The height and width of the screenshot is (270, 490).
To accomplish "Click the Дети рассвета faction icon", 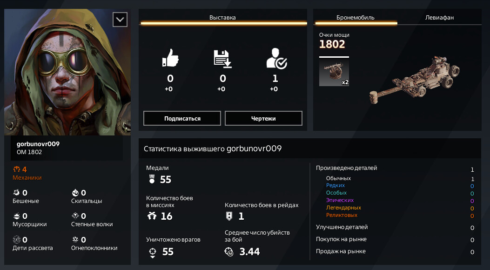I will point(17,240).
